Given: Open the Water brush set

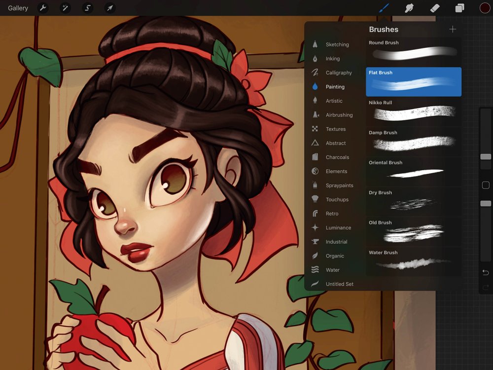Looking at the screenshot, I should (334, 270).
